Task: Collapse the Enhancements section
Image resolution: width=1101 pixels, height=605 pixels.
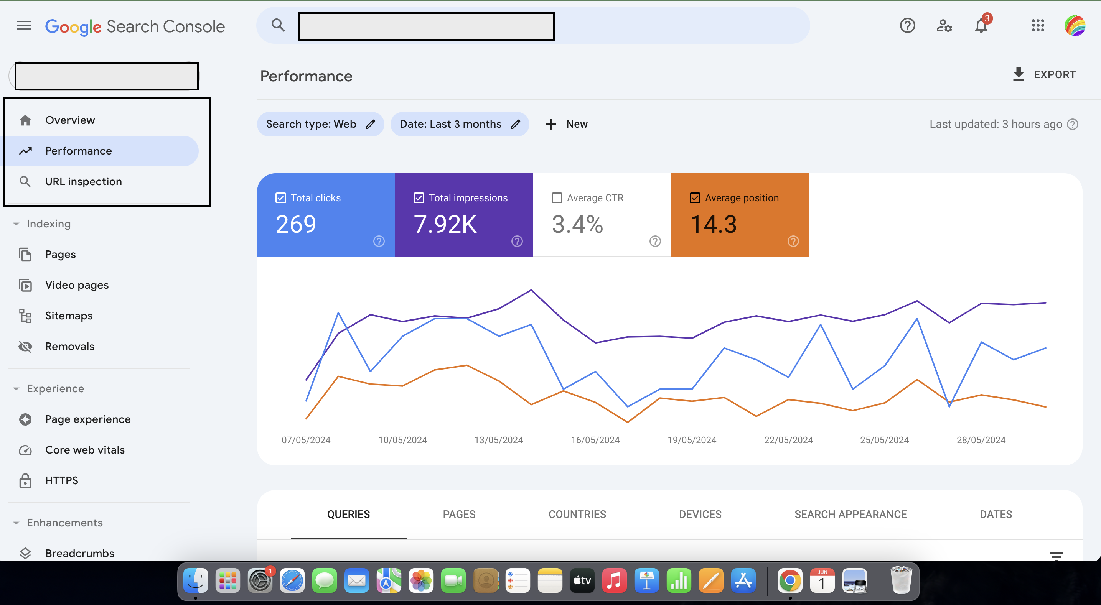Action: tap(16, 523)
